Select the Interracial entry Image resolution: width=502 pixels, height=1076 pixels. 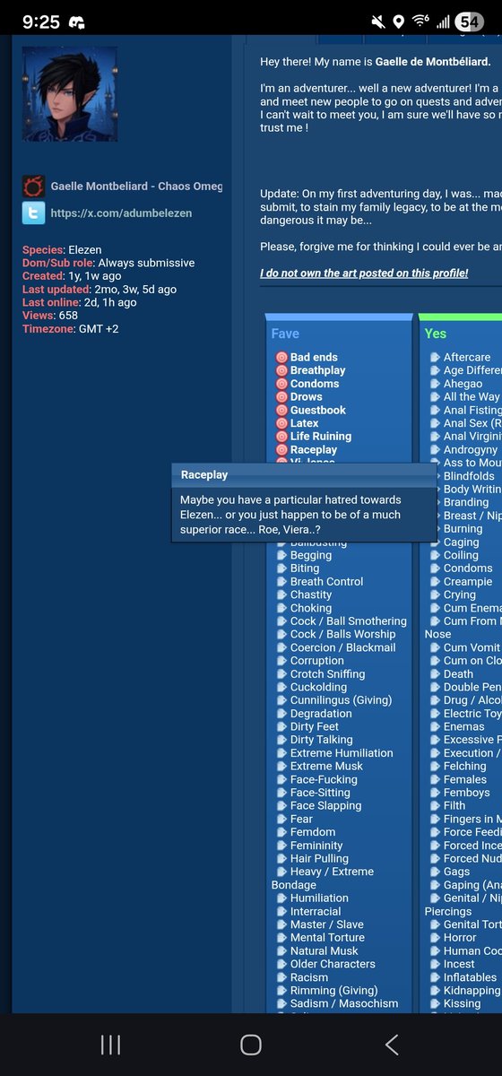coord(316,911)
